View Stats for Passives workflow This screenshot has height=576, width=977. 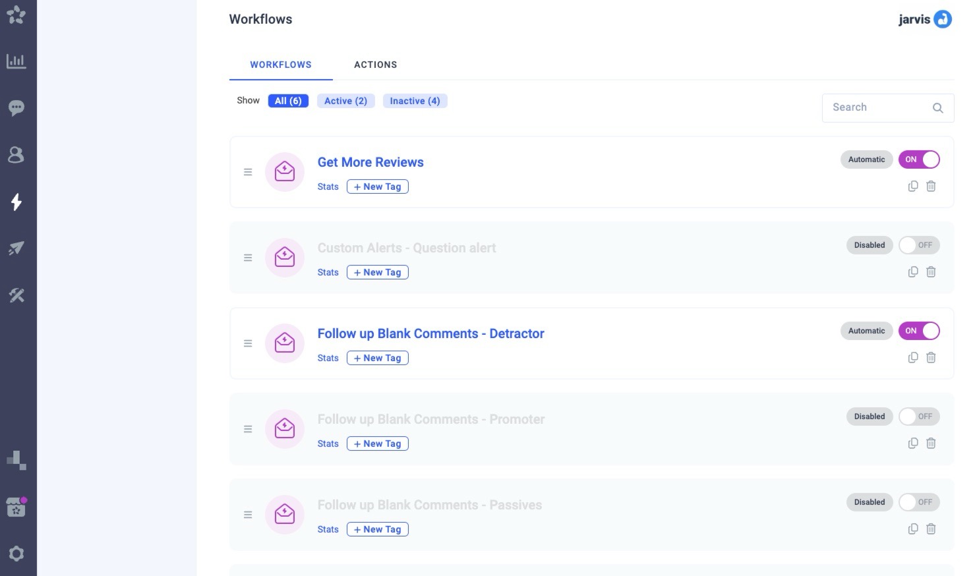328,529
